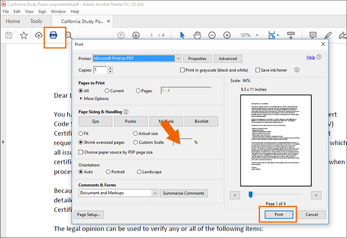
Task: Zoom in with the plus icon
Action: (x=227, y=35)
